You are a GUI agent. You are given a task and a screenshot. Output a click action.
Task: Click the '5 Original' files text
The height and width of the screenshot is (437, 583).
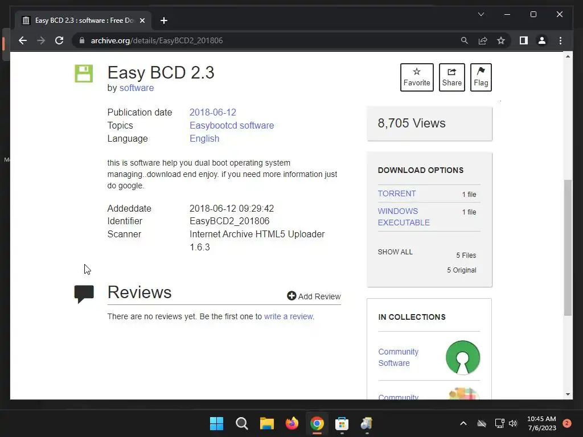click(461, 270)
